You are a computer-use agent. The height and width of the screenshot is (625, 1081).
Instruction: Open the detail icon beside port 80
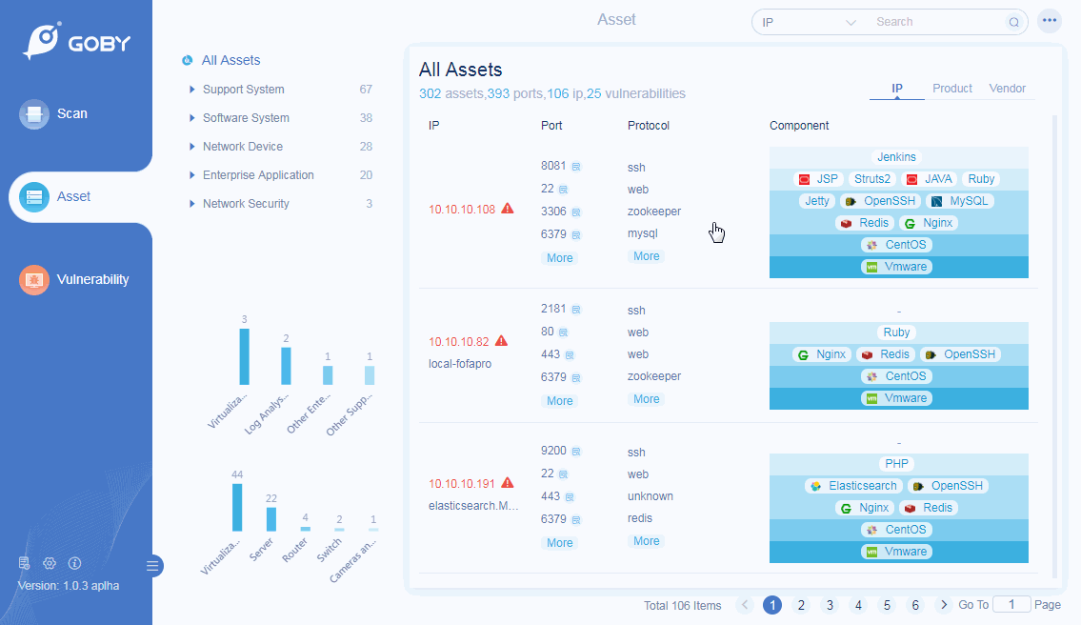[563, 332]
